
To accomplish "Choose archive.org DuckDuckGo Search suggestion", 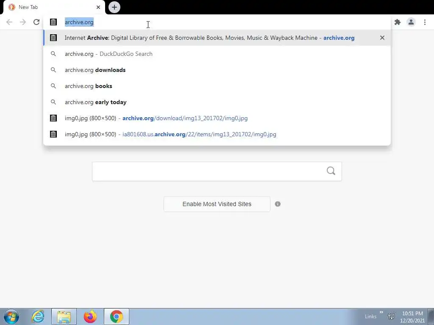I will pos(217,54).
